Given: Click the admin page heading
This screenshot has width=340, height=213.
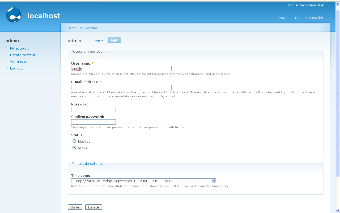Looking at the screenshot, I should [x=75, y=41].
